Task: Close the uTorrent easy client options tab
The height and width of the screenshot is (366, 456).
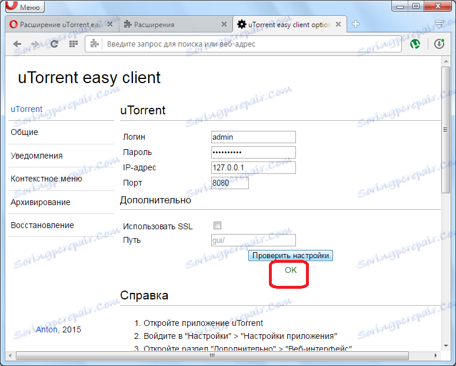Action: (338, 25)
